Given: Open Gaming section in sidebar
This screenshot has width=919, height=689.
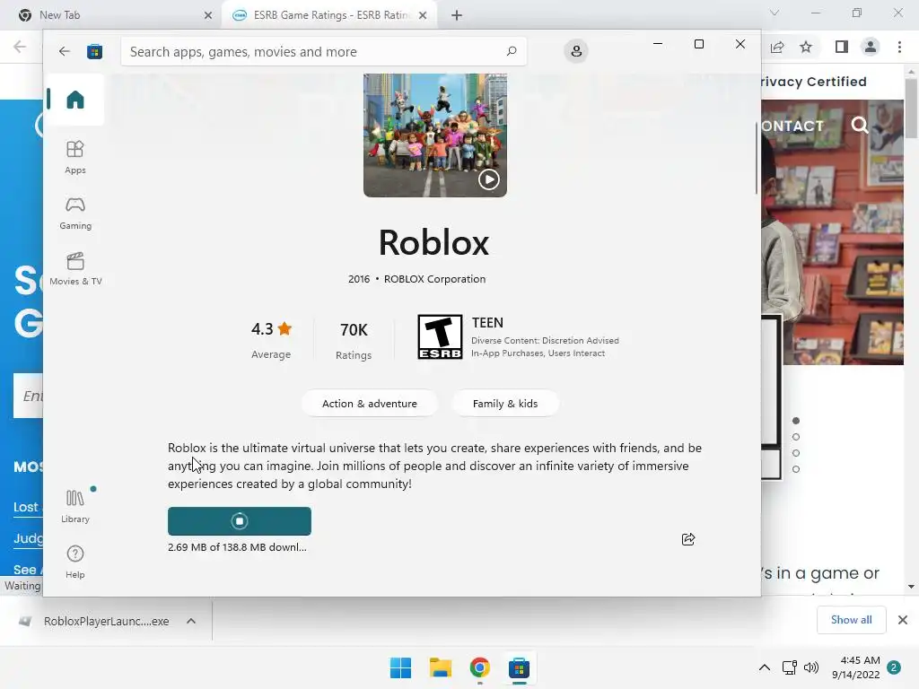Looking at the screenshot, I should coord(75,214).
